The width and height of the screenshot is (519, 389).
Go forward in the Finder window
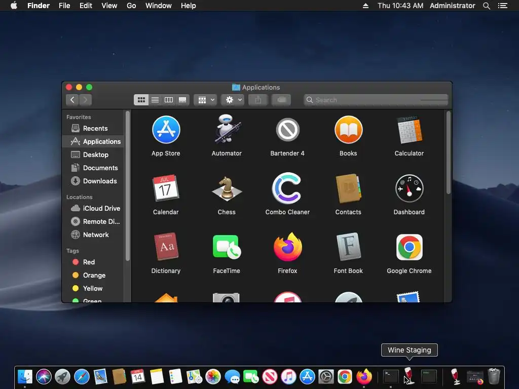click(x=85, y=100)
